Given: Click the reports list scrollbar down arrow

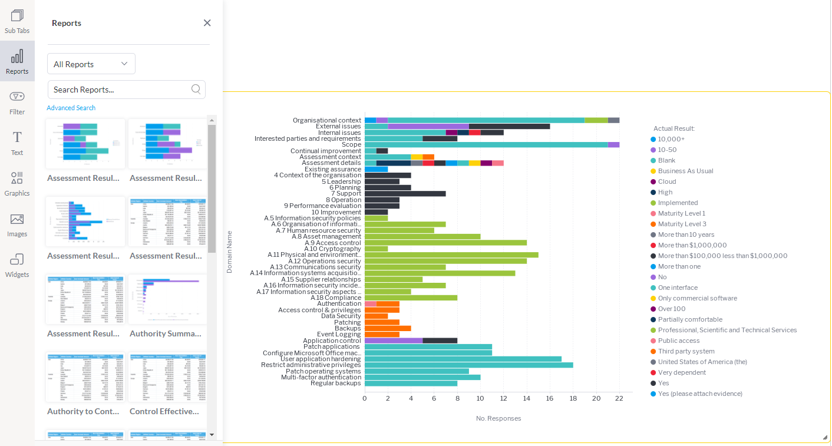Looking at the screenshot, I should [x=212, y=435].
